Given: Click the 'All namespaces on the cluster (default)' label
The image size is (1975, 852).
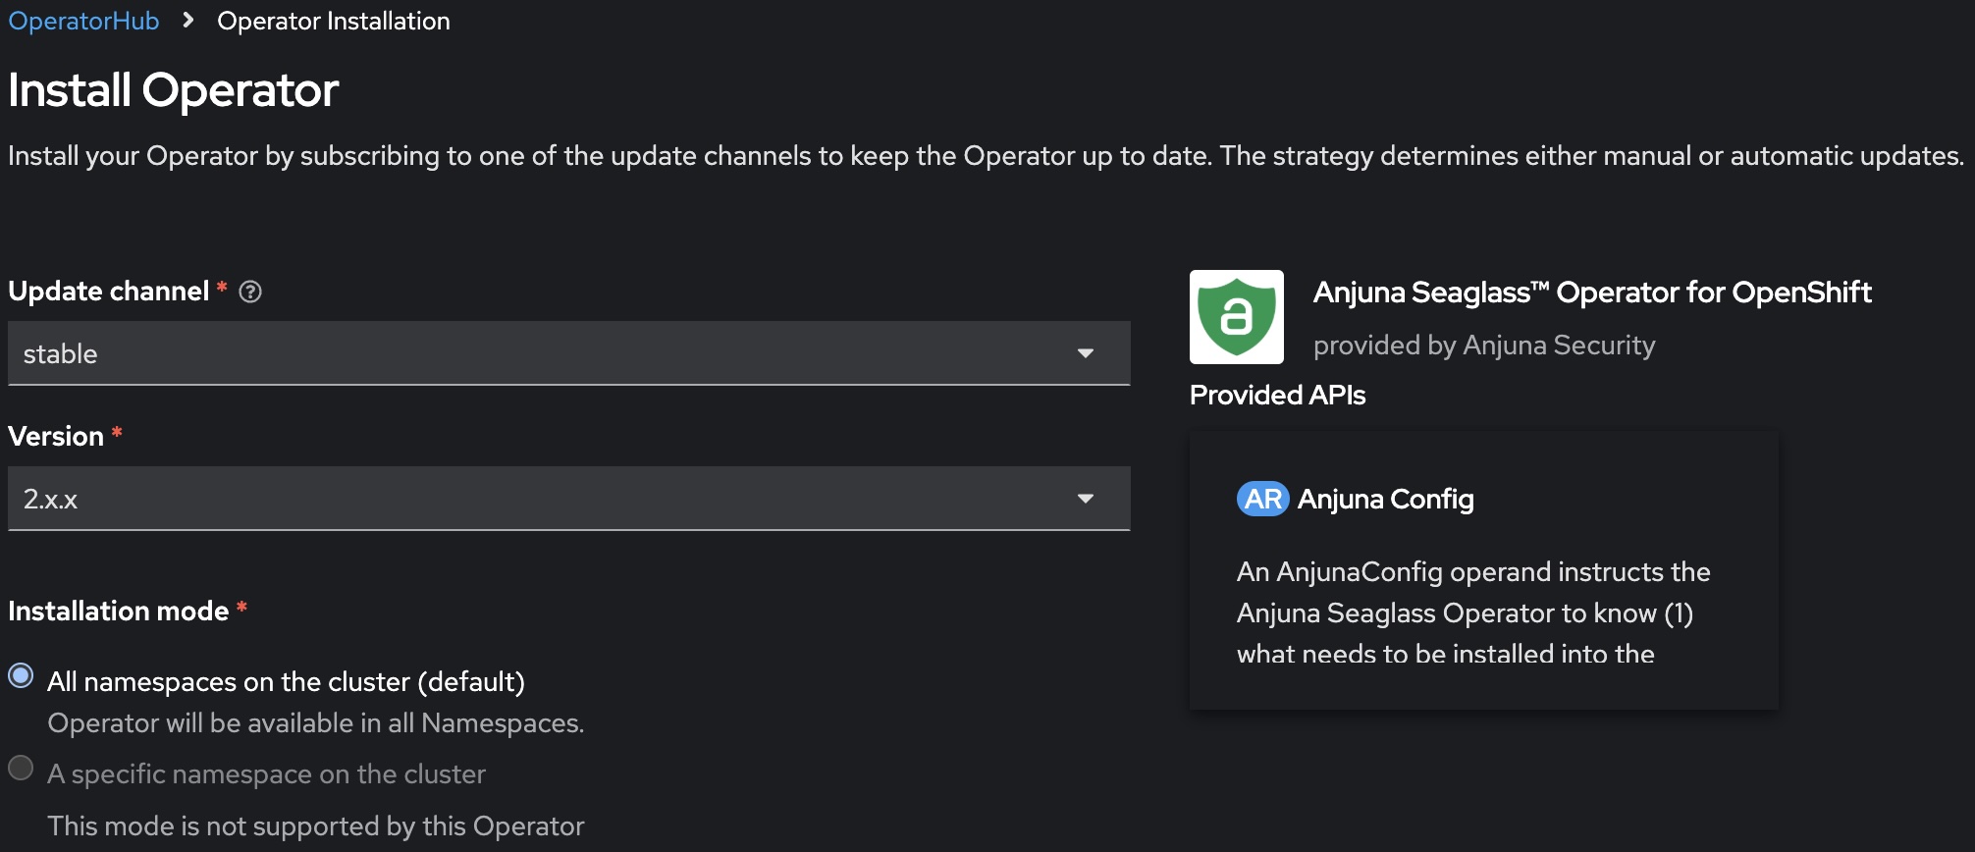Looking at the screenshot, I should click(286, 681).
